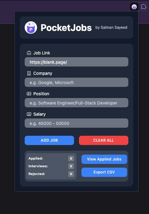Click the building icon beside Company
The image size is (149, 214).
coord(29,73)
